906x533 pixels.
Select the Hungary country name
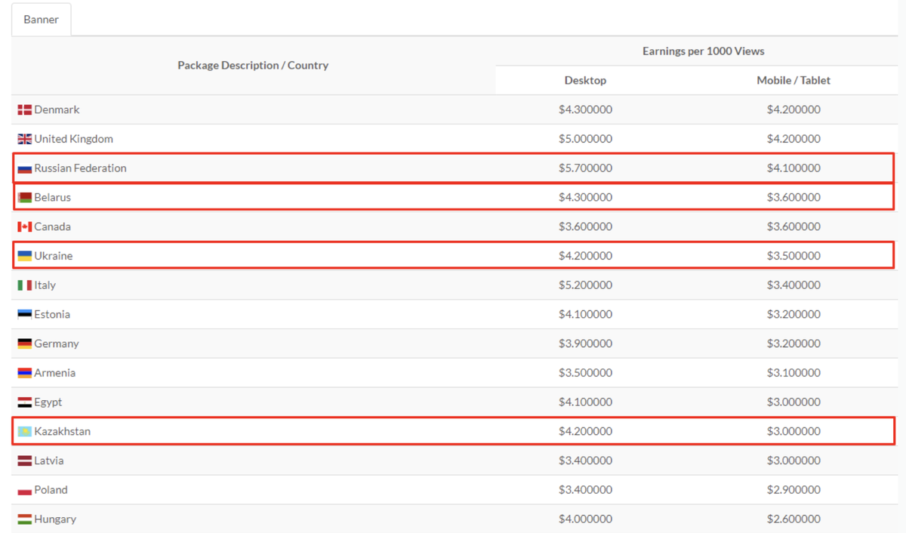(55, 519)
